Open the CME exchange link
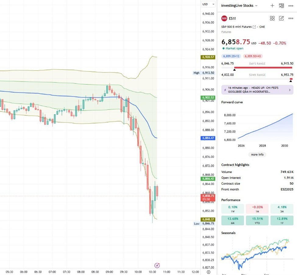The image size is (297, 275). pyautogui.click(x=261, y=26)
